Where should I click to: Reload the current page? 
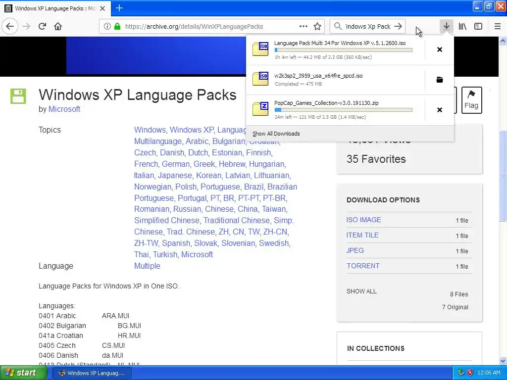43,26
